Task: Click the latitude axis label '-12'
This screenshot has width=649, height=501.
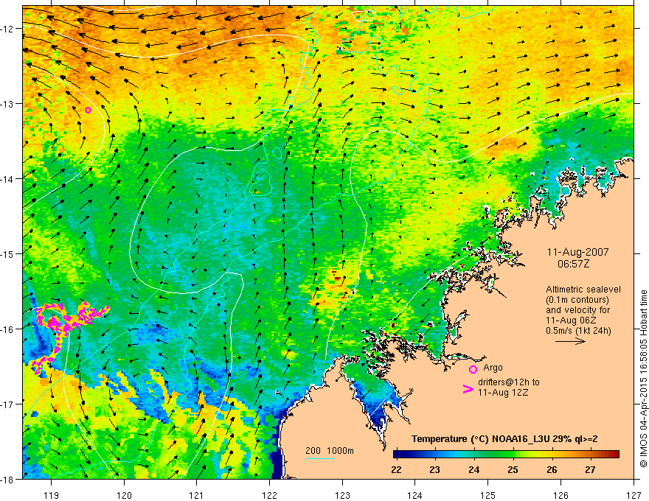Action: tap(7, 29)
